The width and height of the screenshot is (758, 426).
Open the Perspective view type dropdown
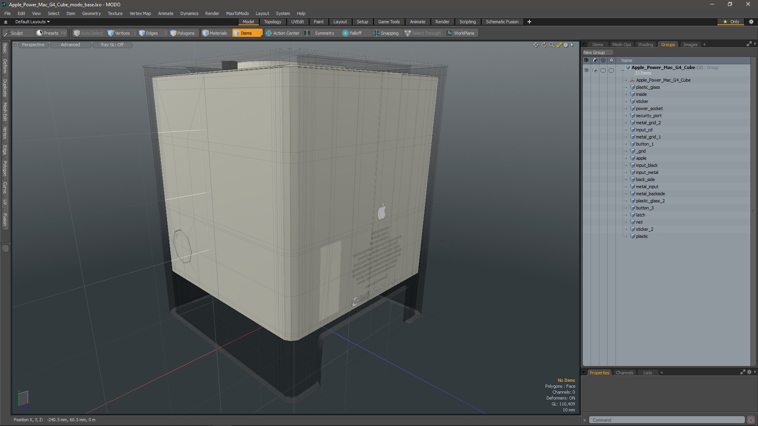(33, 45)
